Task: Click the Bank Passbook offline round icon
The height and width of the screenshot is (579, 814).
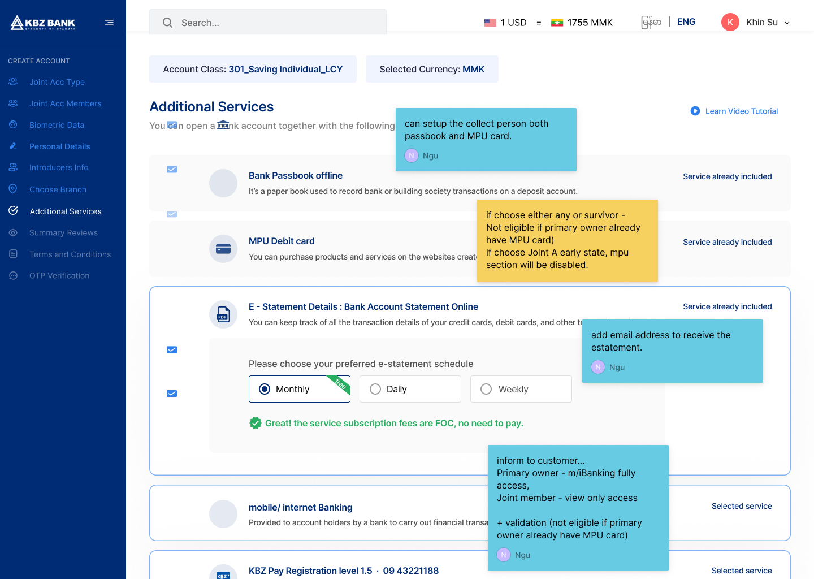Action: tap(223, 183)
